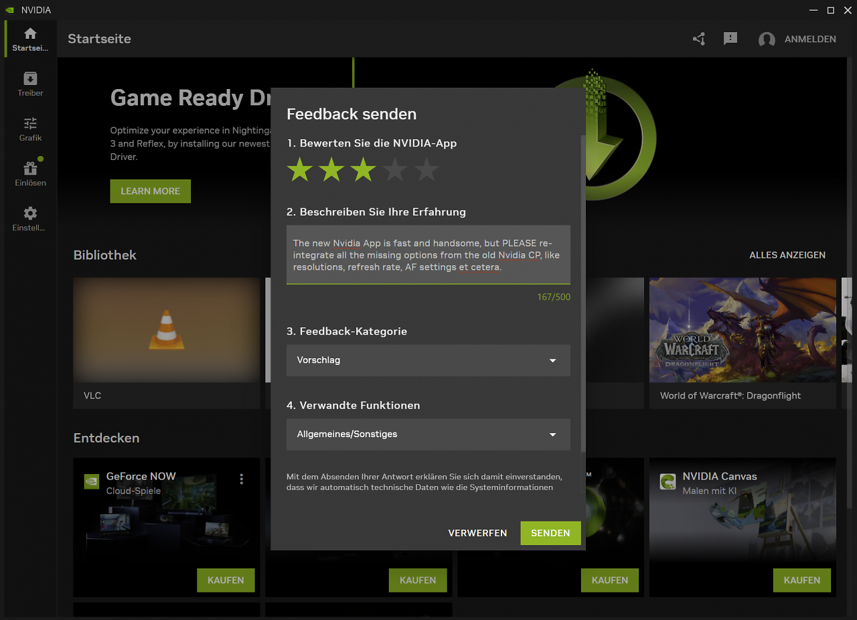The height and width of the screenshot is (620, 857).
Task: Click KAUFEN on the NVIDIA Canvas card
Action: (x=802, y=580)
